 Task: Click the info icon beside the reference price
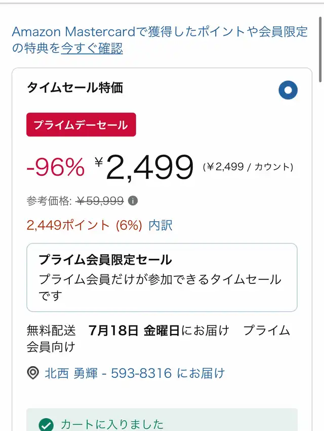(x=133, y=201)
